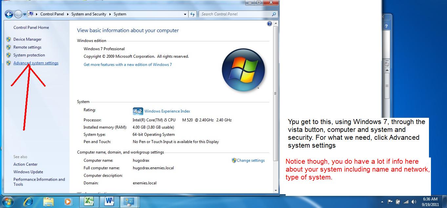Click shield icon beside Advanced system settings
This screenshot has height=208, width=447.
(x=9, y=63)
